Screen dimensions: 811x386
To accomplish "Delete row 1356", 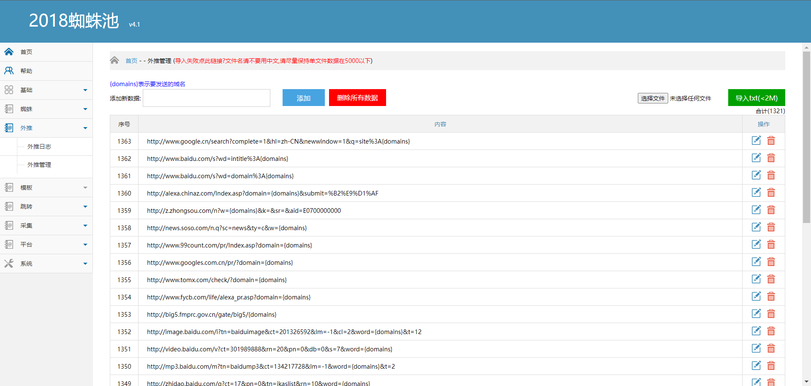I will (x=771, y=262).
